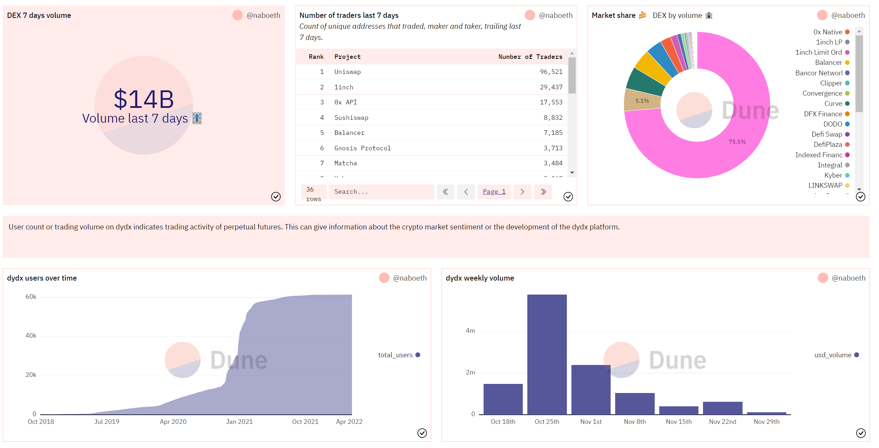Click the Oct 25th volume bar

pos(547,354)
